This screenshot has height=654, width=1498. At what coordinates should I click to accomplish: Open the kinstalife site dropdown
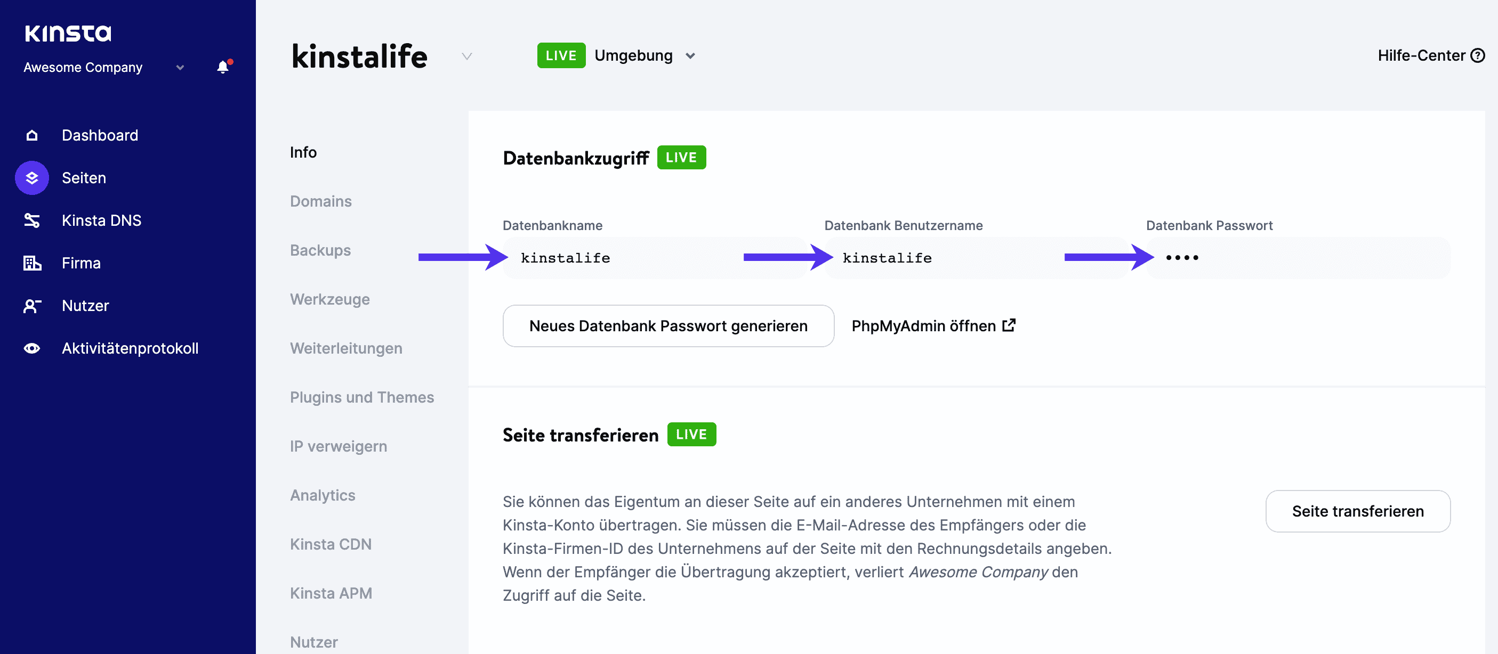pyautogui.click(x=466, y=56)
